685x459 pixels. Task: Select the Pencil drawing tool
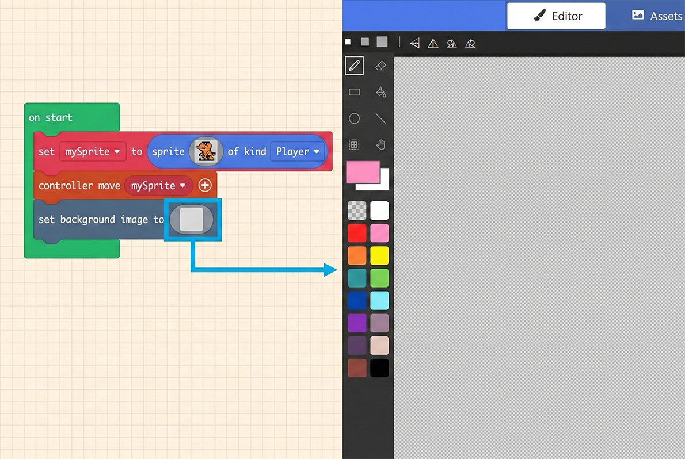point(355,66)
